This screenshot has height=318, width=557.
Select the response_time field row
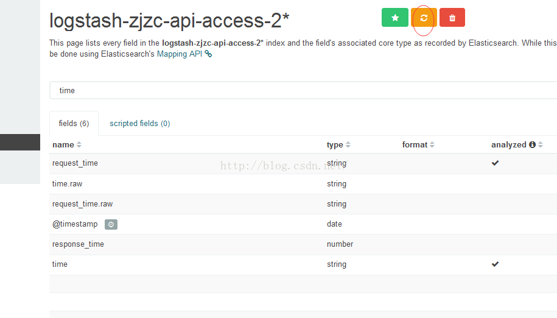coord(303,244)
